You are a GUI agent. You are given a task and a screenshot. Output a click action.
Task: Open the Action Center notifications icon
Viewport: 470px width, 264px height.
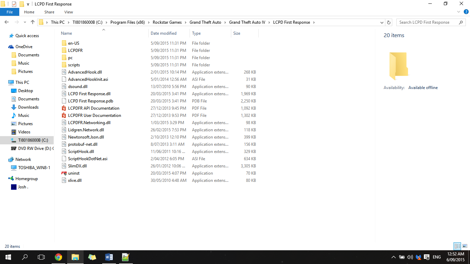(x=427, y=257)
